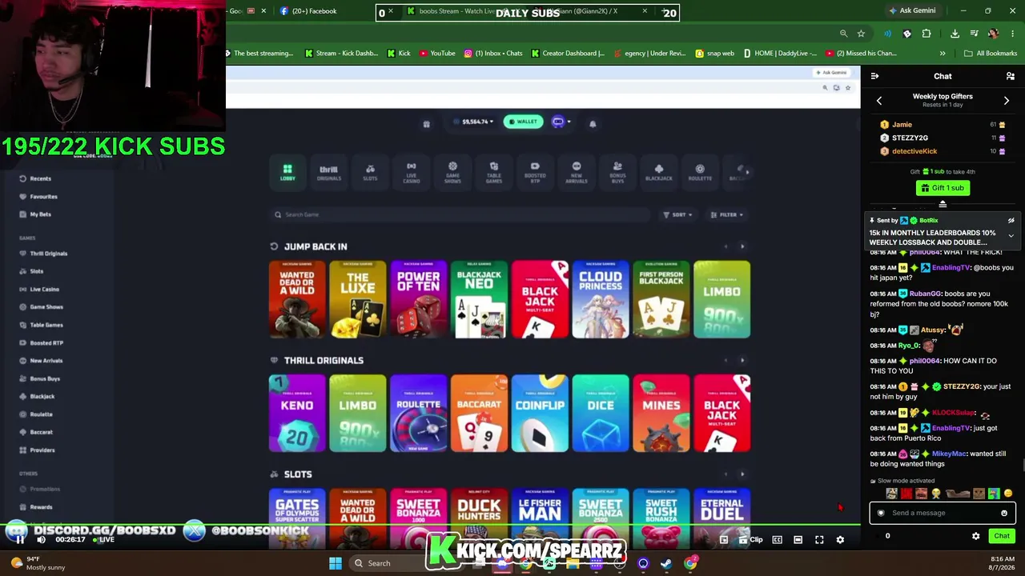Select the Roulette category icon
The image size is (1025, 576).
[700, 172]
